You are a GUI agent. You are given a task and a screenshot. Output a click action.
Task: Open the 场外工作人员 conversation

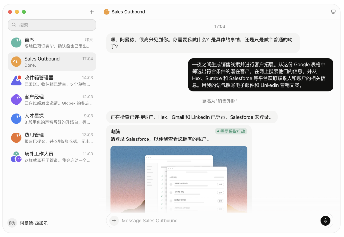coord(52,157)
